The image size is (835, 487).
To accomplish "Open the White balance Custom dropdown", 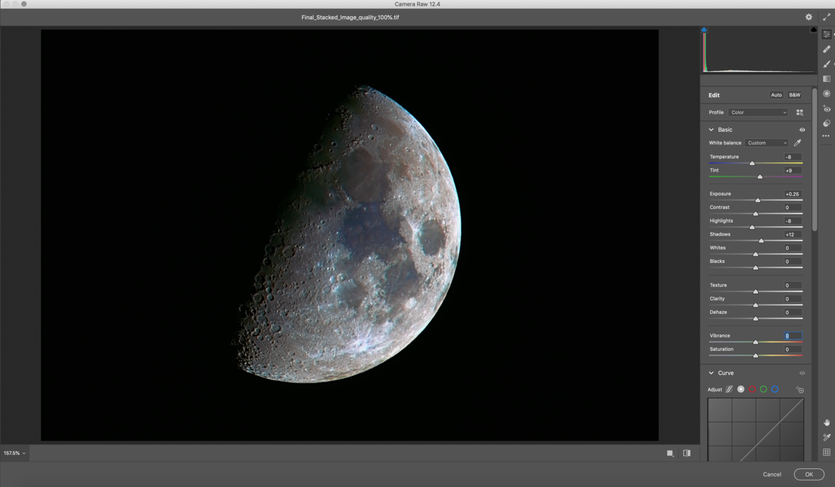I will [766, 143].
